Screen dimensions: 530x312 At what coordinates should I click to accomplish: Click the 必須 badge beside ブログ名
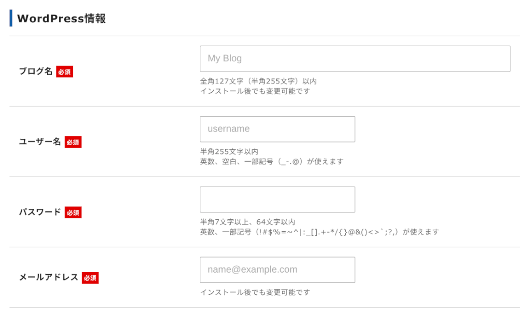(65, 72)
